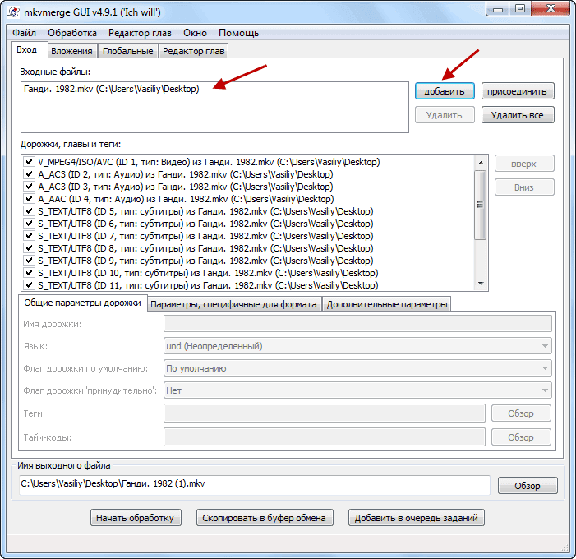Click the вверх button
This screenshot has height=559, width=576.
(524, 164)
